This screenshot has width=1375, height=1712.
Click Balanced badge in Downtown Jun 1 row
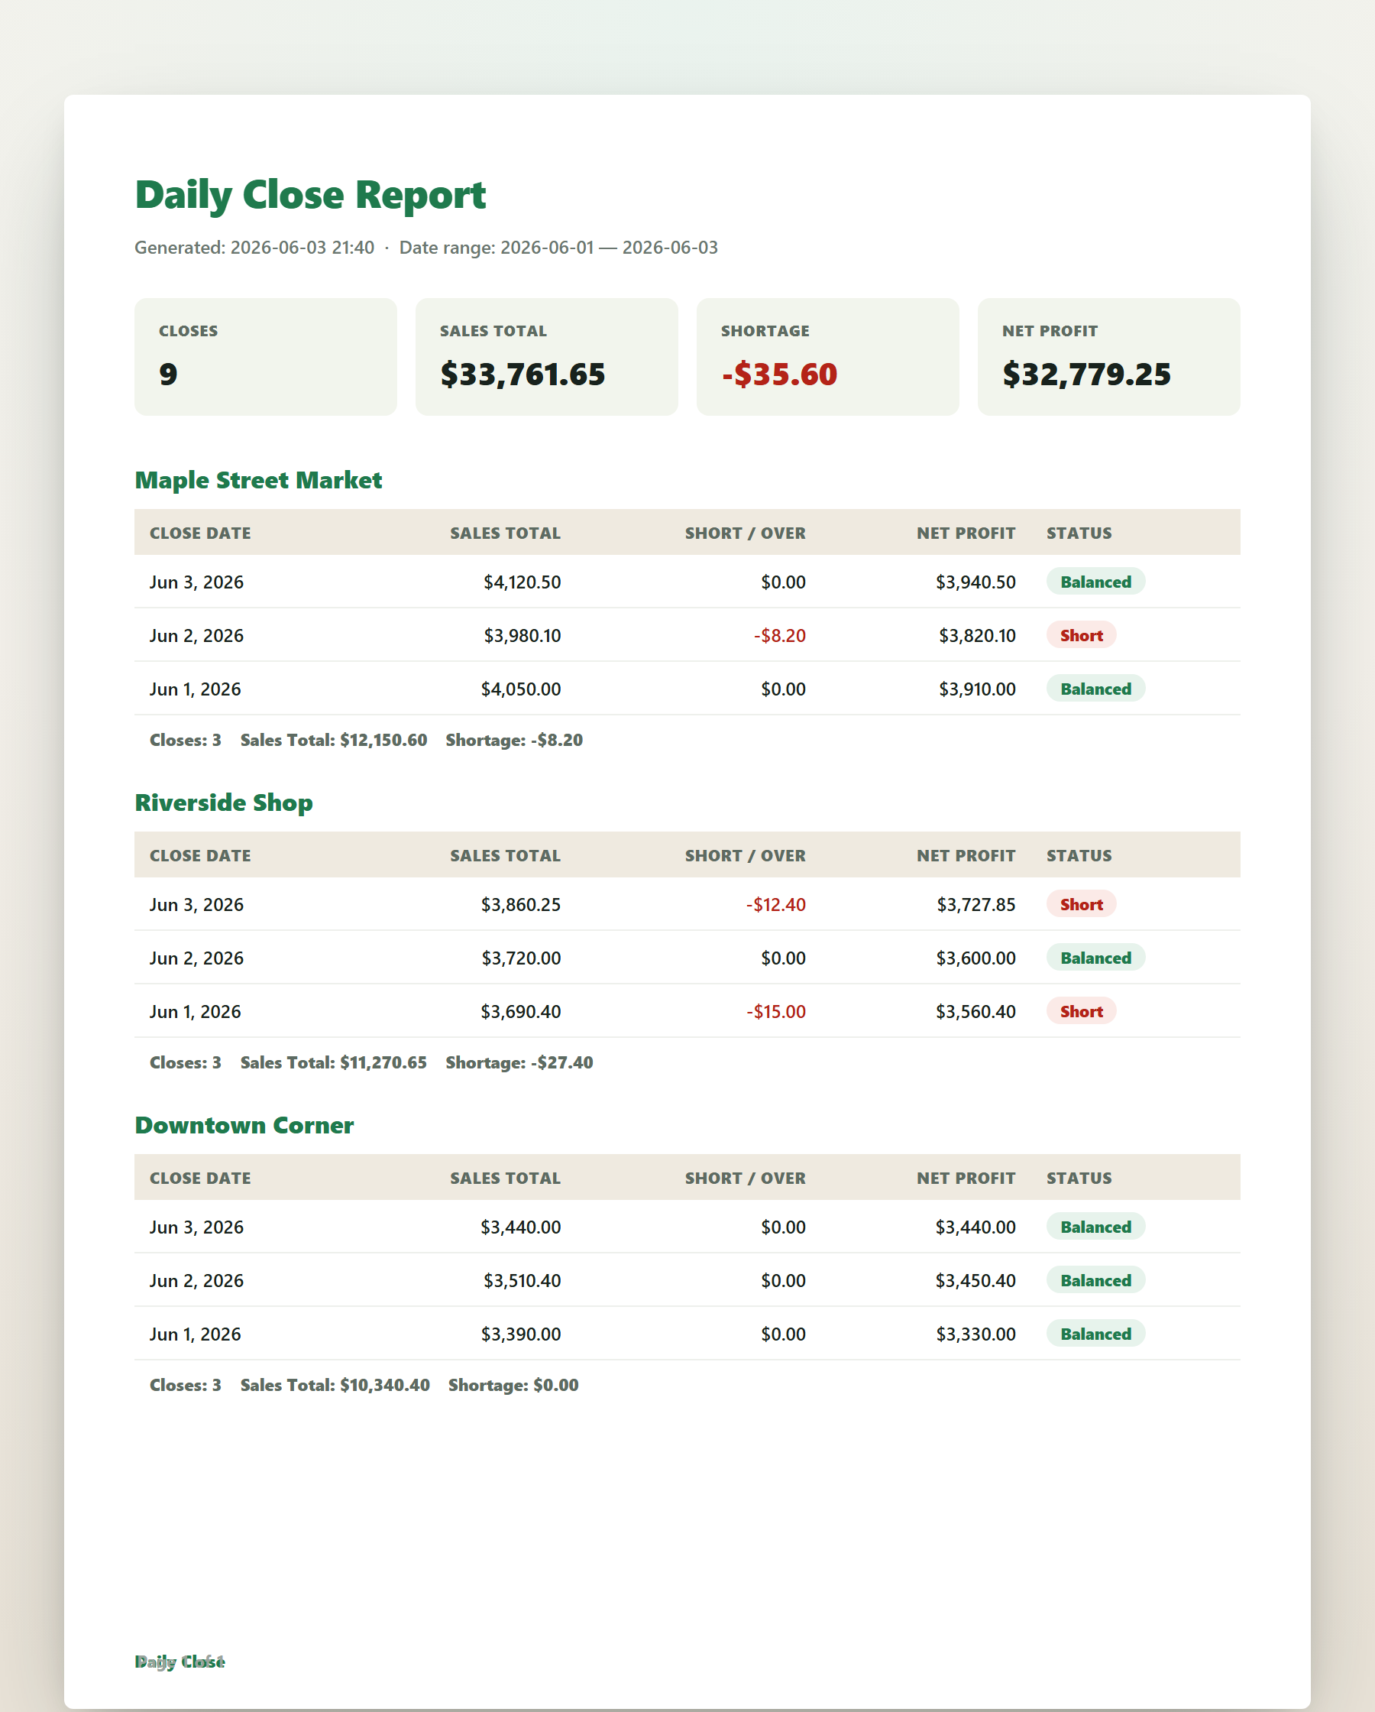(x=1095, y=1333)
